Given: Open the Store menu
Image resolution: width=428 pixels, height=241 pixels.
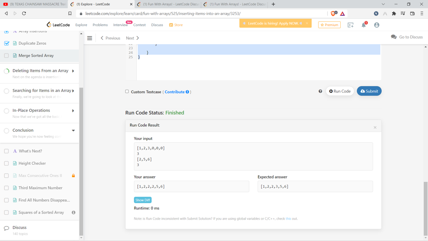Looking at the screenshot, I should [x=176, y=25].
